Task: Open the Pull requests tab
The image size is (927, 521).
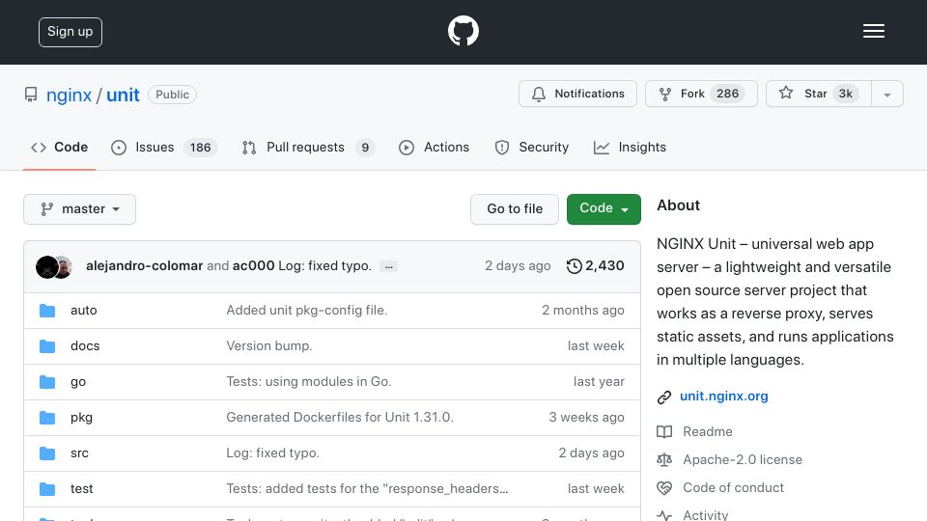Action: click(308, 148)
